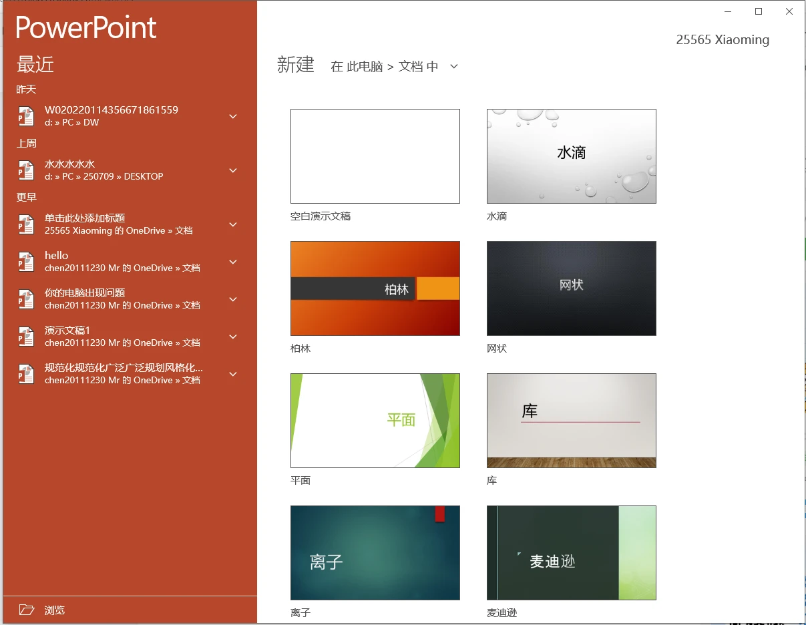Click the presentation icon next to hello
Viewport: 806px width, 625px height.
pyautogui.click(x=25, y=262)
